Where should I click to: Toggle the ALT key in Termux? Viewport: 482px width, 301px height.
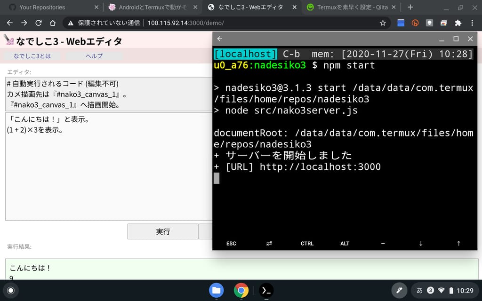point(345,244)
